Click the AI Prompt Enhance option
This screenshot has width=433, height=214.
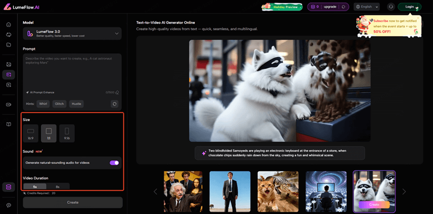40,92
